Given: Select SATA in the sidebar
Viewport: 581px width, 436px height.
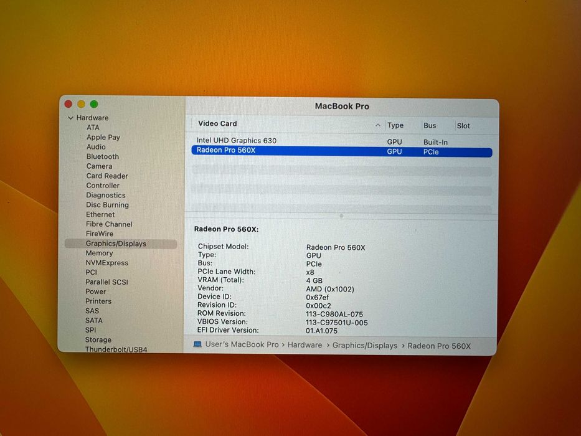Looking at the screenshot, I should point(94,320).
